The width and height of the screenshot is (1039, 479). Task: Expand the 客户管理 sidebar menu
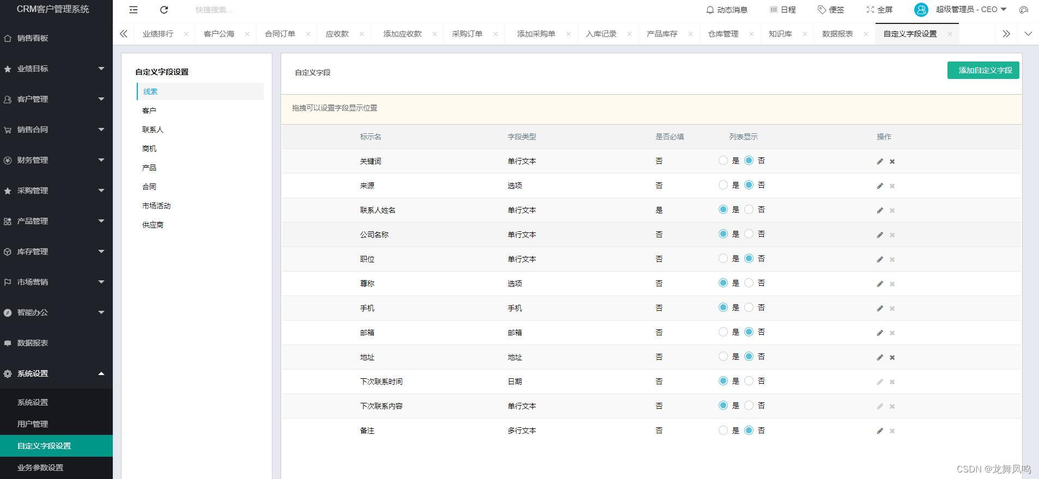click(56, 99)
